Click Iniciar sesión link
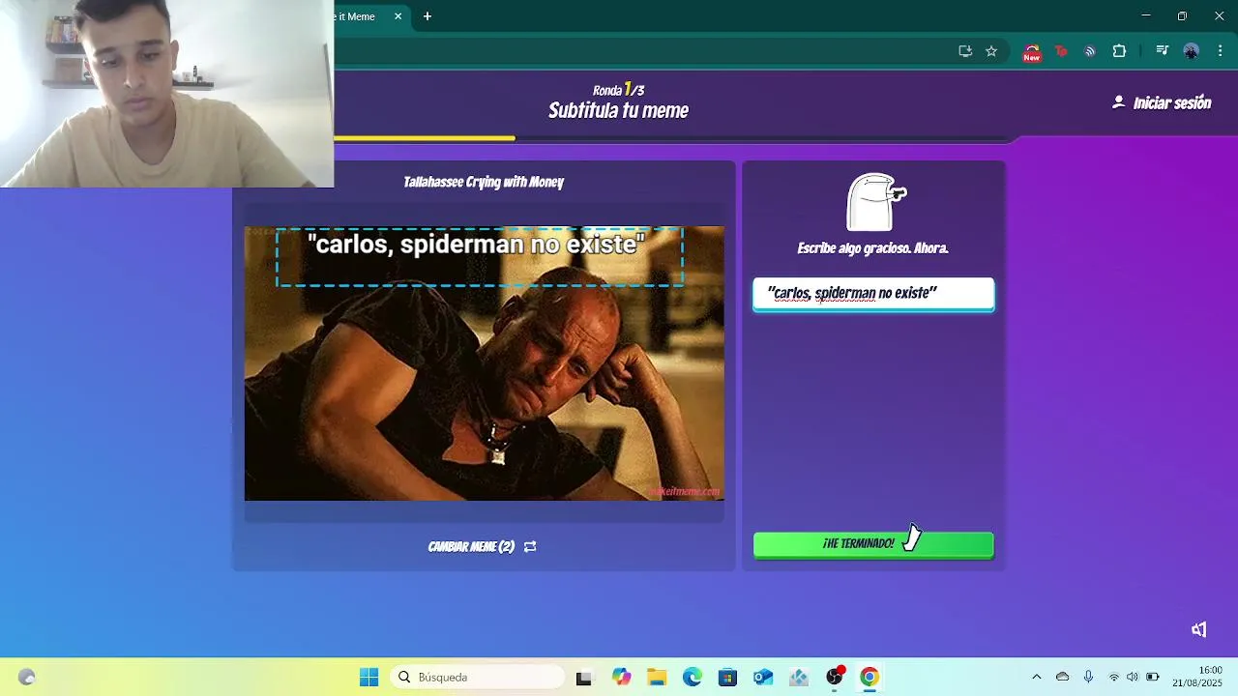 [1162, 102]
